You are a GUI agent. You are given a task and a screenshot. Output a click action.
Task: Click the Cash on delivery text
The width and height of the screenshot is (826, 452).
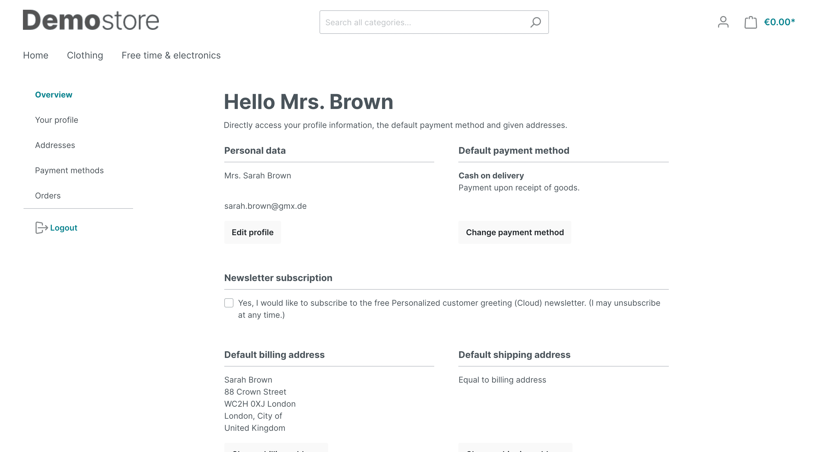pyautogui.click(x=491, y=176)
